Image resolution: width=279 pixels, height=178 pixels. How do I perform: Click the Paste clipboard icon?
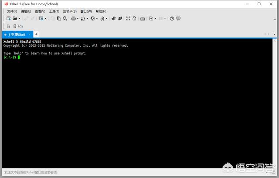pyautogui.click(x=59, y=18)
